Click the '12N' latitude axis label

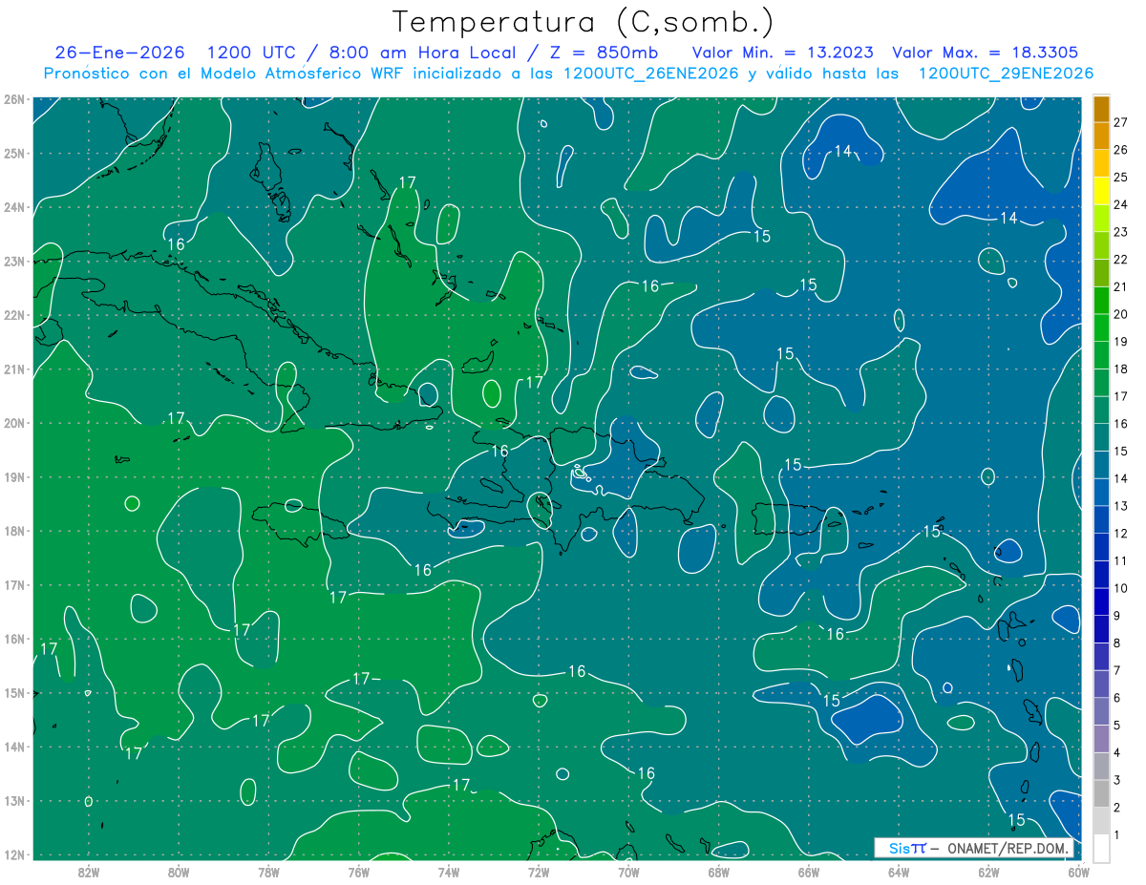pyautogui.click(x=13, y=854)
